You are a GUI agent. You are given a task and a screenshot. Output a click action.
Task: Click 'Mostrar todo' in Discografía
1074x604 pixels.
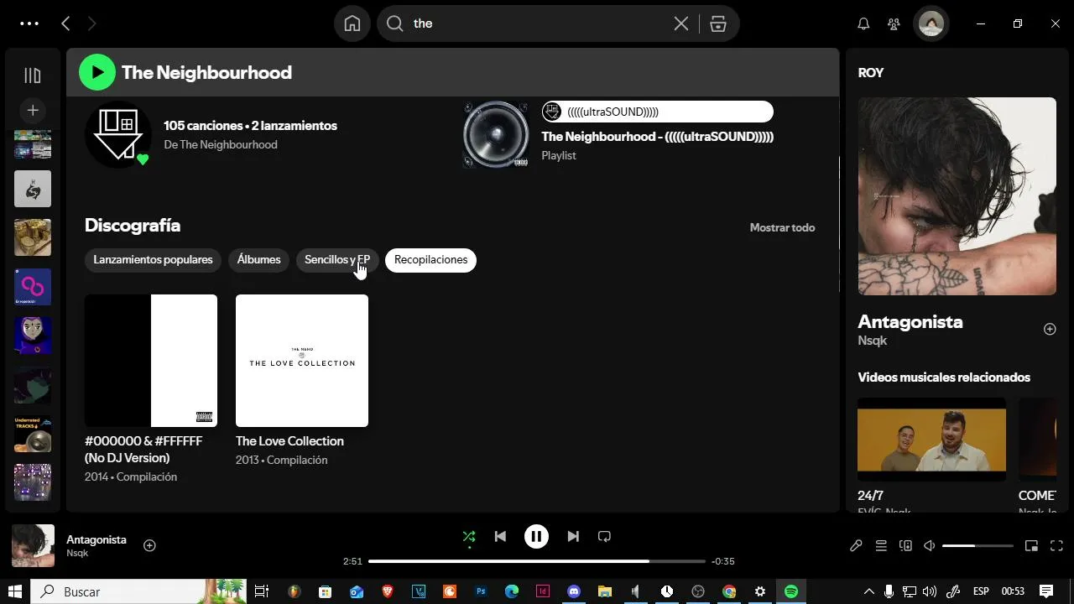tap(782, 227)
